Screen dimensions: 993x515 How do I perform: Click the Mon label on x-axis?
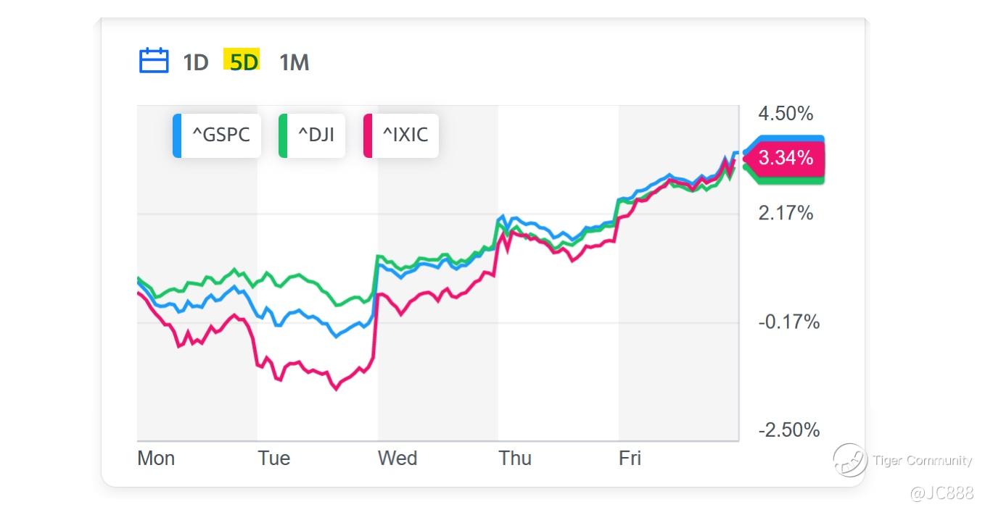tap(156, 458)
